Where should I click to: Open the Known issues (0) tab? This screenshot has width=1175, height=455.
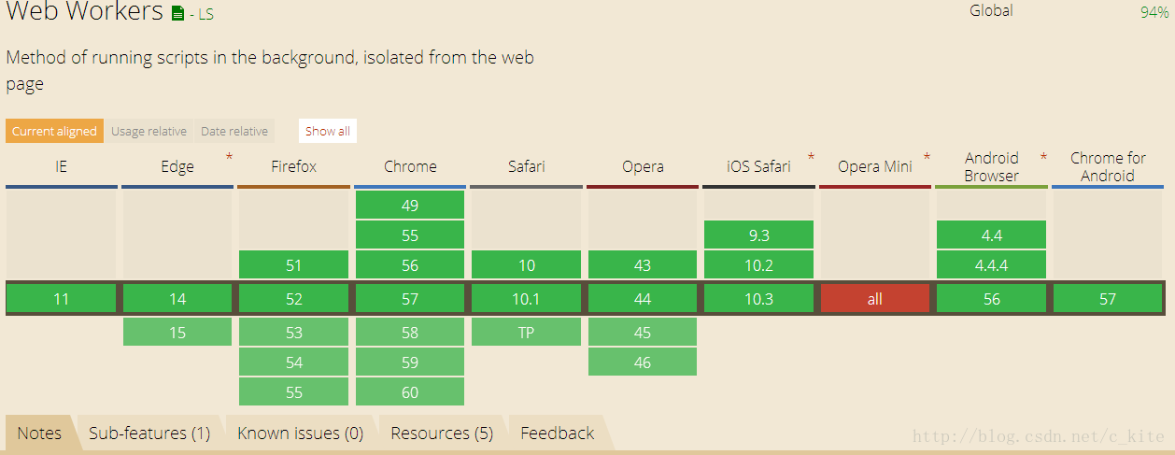pos(301,434)
